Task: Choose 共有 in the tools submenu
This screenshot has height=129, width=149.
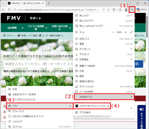Action: pyautogui.click(x=40, y=89)
